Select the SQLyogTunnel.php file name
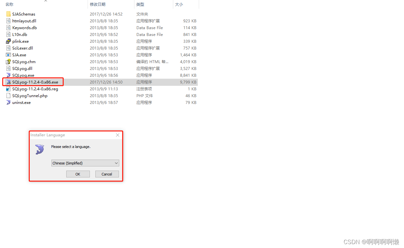 pyautogui.click(x=30, y=96)
